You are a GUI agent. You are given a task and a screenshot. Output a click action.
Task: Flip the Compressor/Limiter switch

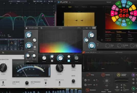click(x=3, y=83)
